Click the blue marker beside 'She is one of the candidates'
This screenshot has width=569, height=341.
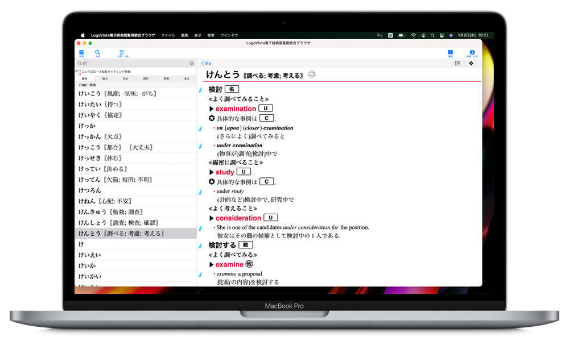point(200,228)
